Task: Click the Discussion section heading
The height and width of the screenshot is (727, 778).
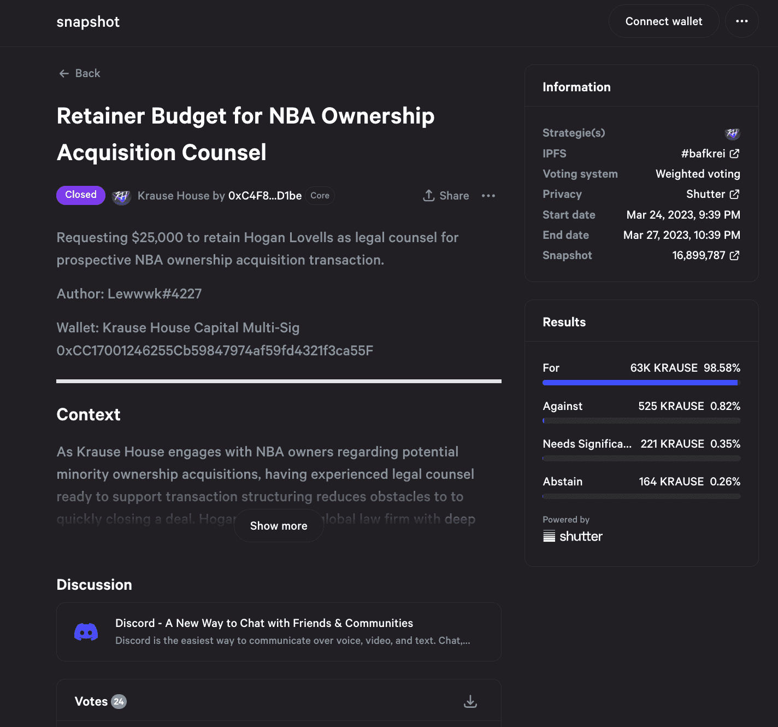Action: (94, 585)
